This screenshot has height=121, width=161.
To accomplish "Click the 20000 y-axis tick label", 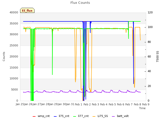I will click(14, 56).
